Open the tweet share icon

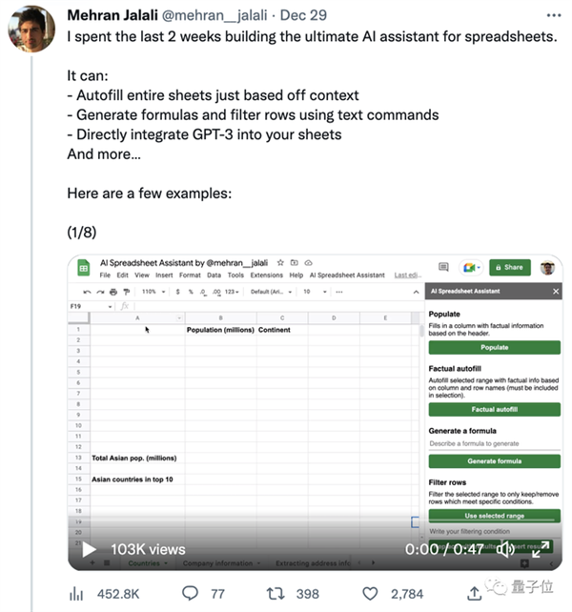click(x=474, y=594)
